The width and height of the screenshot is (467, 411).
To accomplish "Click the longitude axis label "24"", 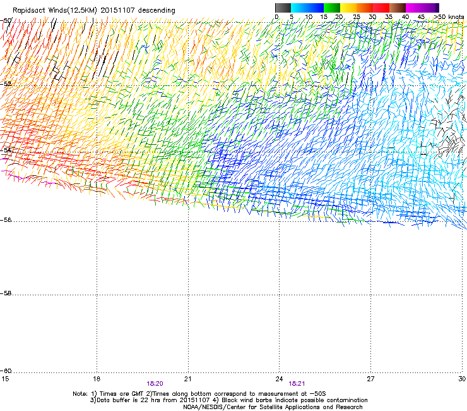I will (279, 379).
